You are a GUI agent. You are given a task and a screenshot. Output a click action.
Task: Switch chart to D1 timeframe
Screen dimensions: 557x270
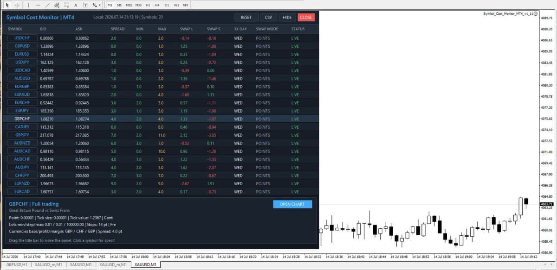167,5
